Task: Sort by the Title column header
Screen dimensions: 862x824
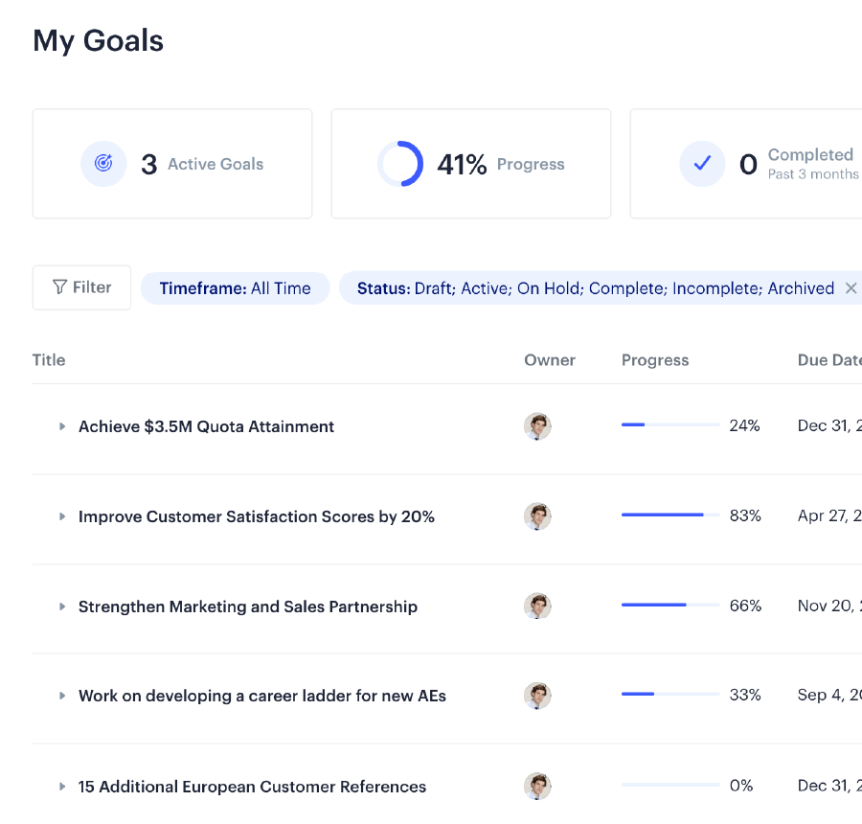Action: pos(49,359)
